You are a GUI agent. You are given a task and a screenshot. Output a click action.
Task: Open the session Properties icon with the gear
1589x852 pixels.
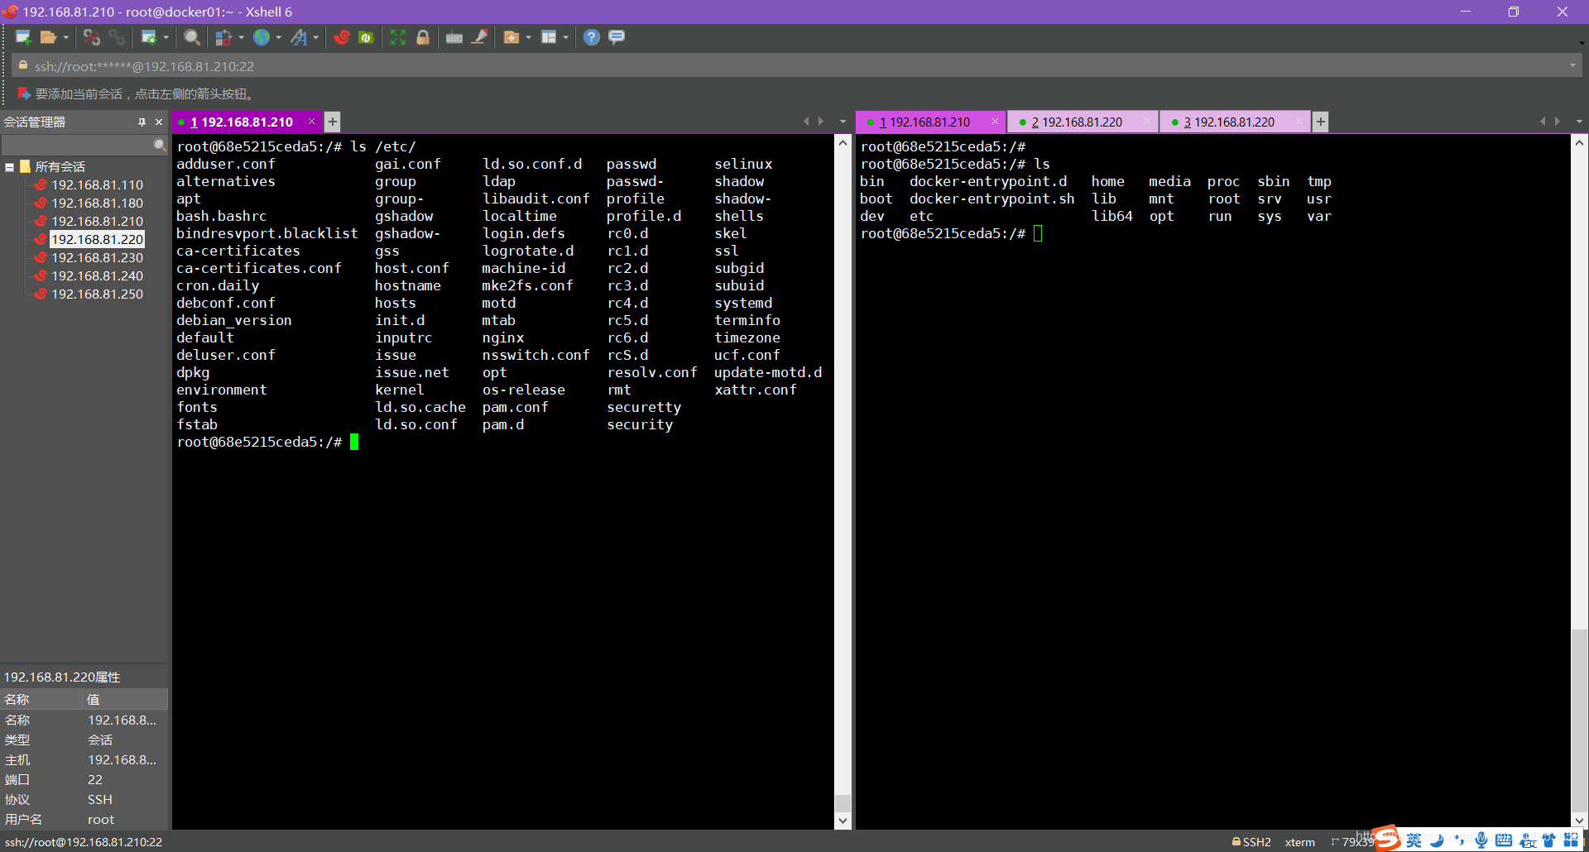[149, 37]
